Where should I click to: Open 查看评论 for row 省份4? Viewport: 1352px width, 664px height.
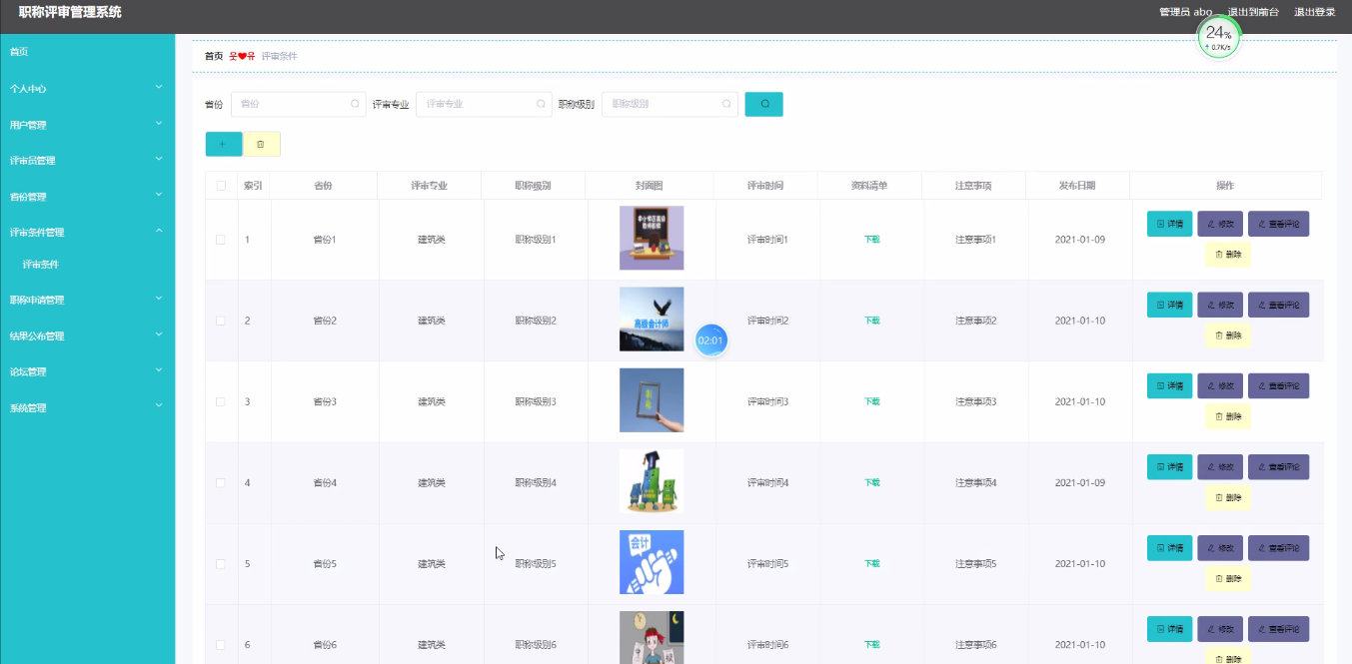pyautogui.click(x=1278, y=466)
